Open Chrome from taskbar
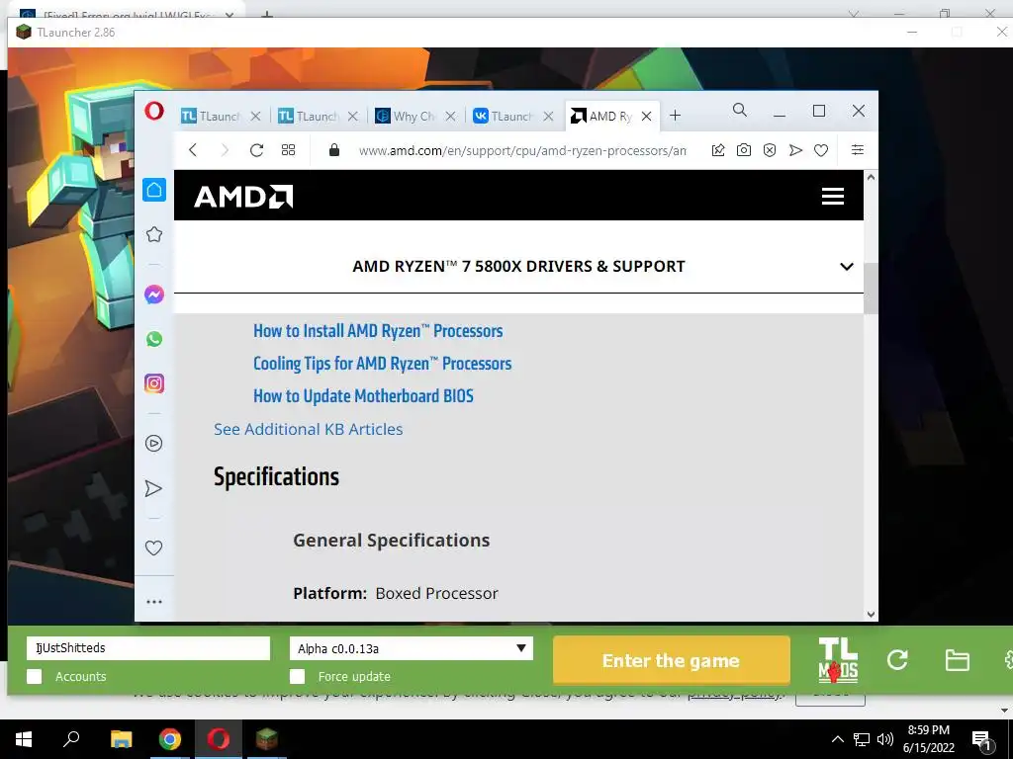Viewport: 1013px width, 759px height. pyautogui.click(x=169, y=739)
